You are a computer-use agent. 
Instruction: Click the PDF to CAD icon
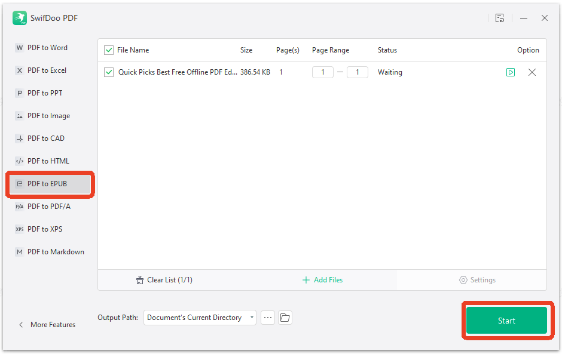pos(20,138)
